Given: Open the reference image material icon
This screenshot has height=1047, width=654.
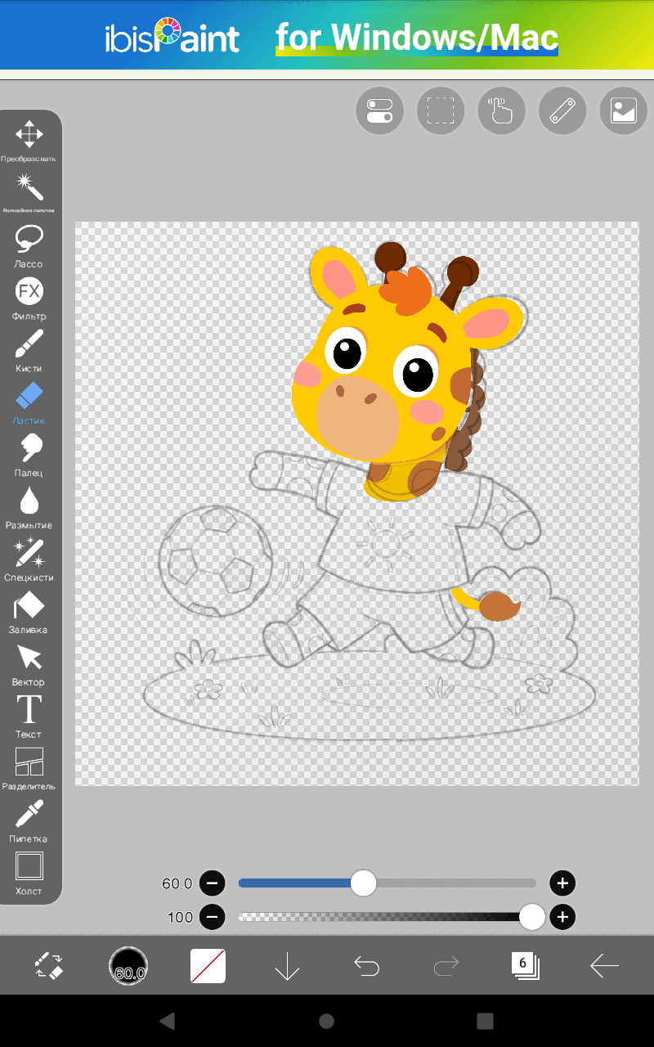Looking at the screenshot, I should click(x=624, y=110).
